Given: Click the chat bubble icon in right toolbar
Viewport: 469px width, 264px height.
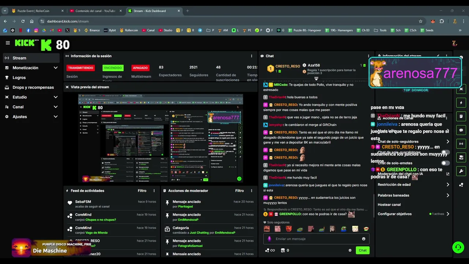Looking at the screenshot, I should pyautogui.click(x=461, y=130).
